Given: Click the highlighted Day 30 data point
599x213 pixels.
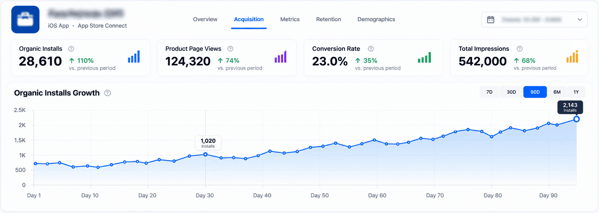Looking at the screenshot, I should click(x=205, y=154).
